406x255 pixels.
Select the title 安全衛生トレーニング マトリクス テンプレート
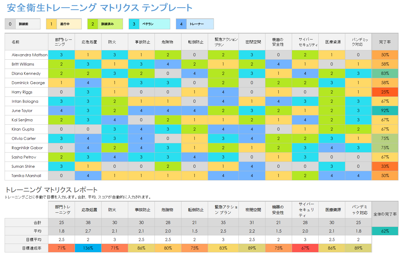tap(99, 8)
